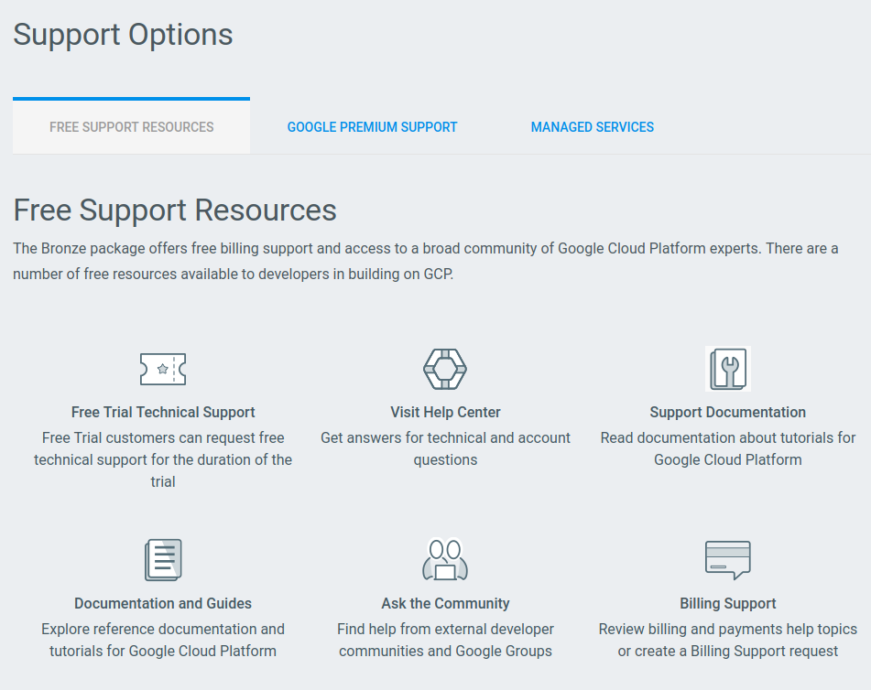Click the Help Center lifebuoy icon
871x690 pixels.
click(445, 369)
